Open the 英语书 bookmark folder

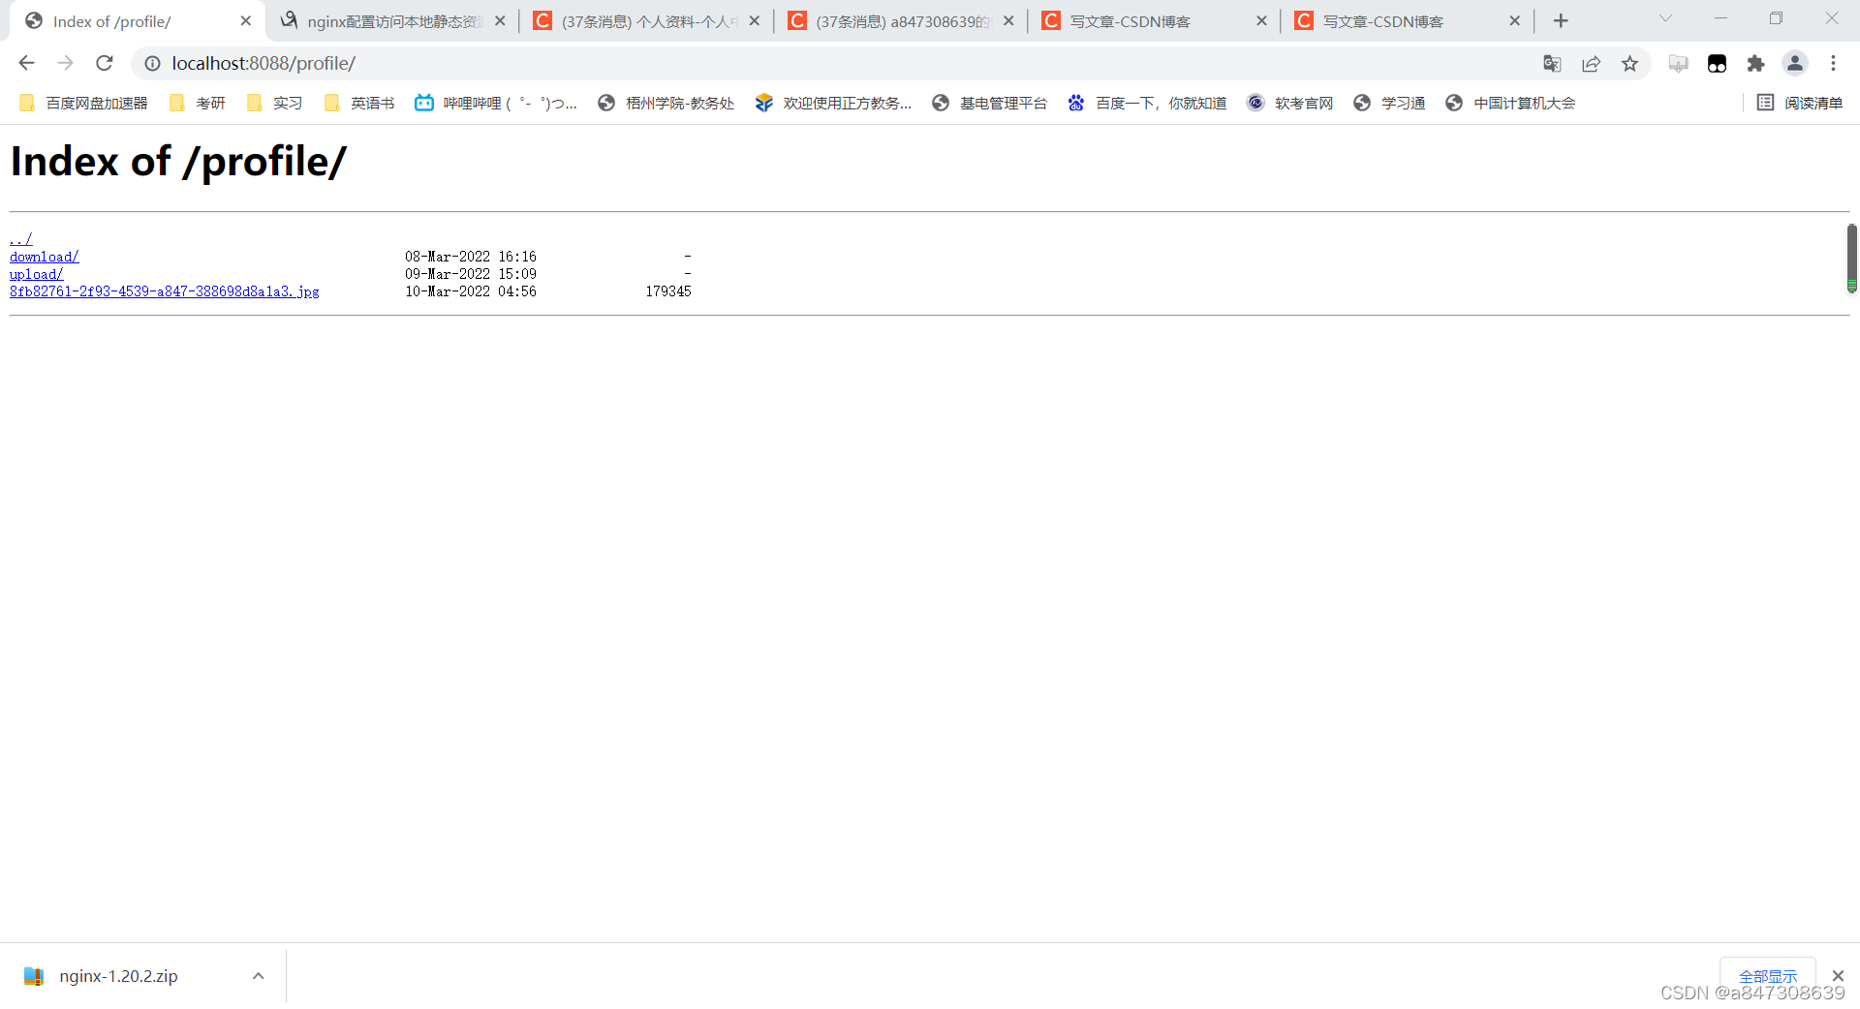pyautogui.click(x=359, y=103)
